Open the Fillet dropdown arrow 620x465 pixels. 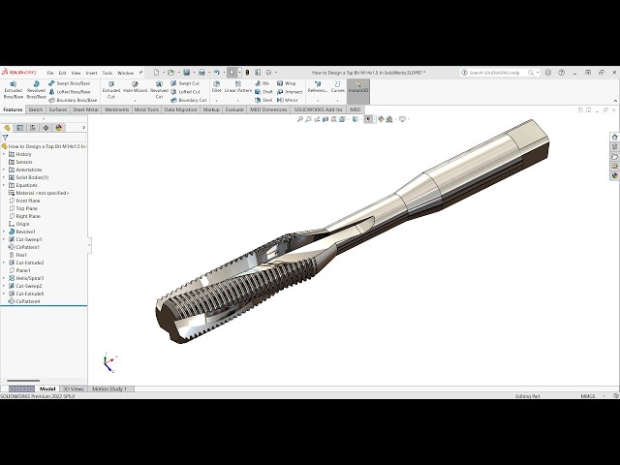[216, 101]
